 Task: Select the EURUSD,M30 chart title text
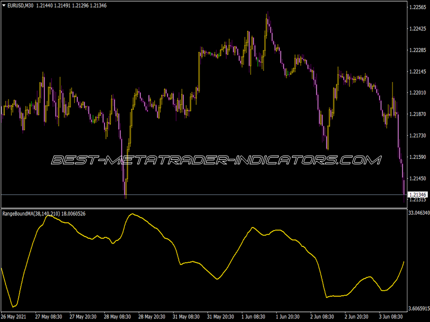point(20,5)
